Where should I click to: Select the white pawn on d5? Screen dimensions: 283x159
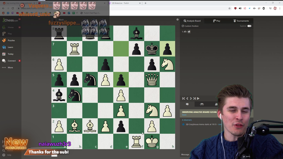coord(106,79)
